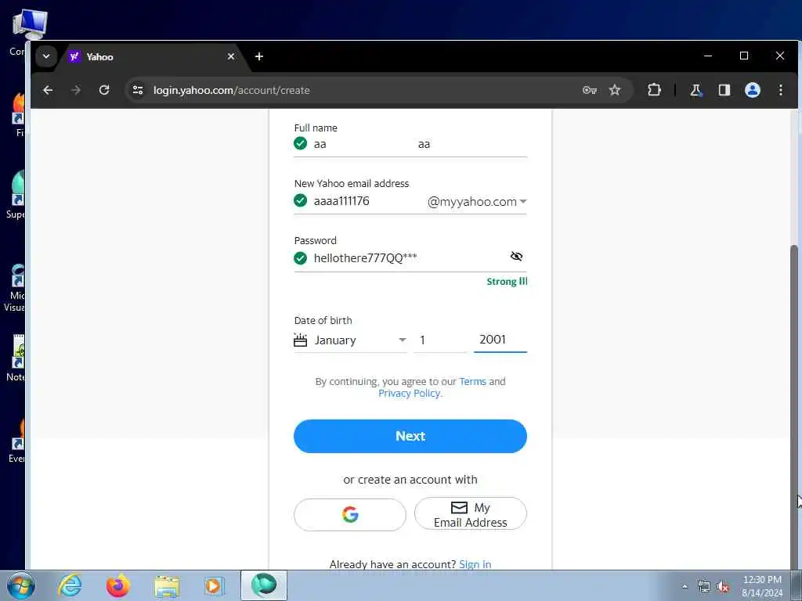Open a new tab with plus button

click(258, 56)
